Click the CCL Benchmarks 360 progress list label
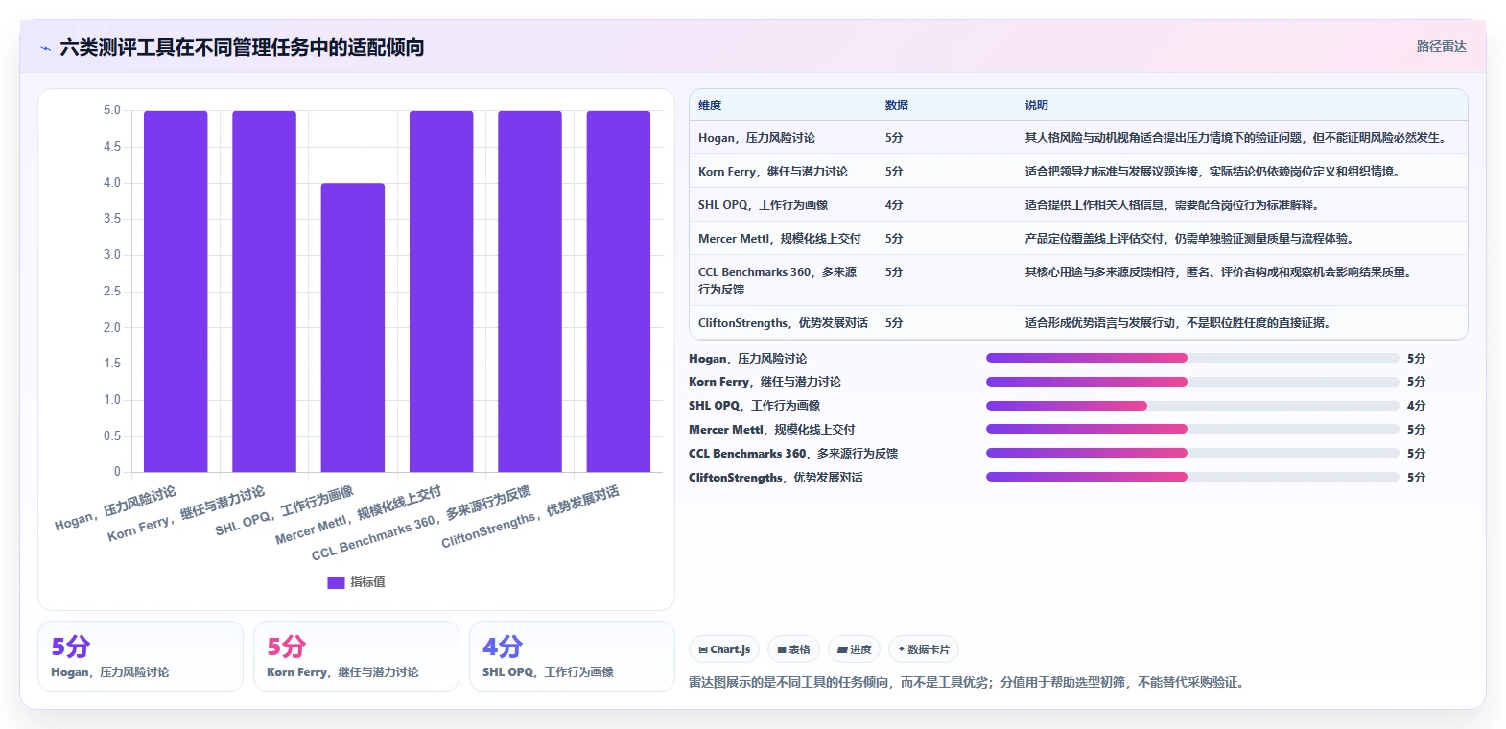This screenshot has width=1506, height=729. pos(793,453)
